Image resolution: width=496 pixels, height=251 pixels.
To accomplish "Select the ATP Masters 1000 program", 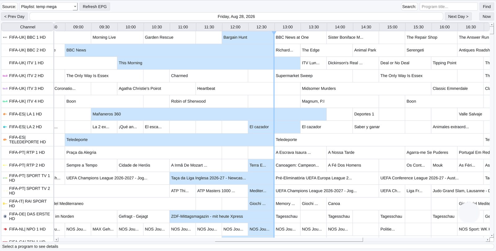I will click(222, 191).
